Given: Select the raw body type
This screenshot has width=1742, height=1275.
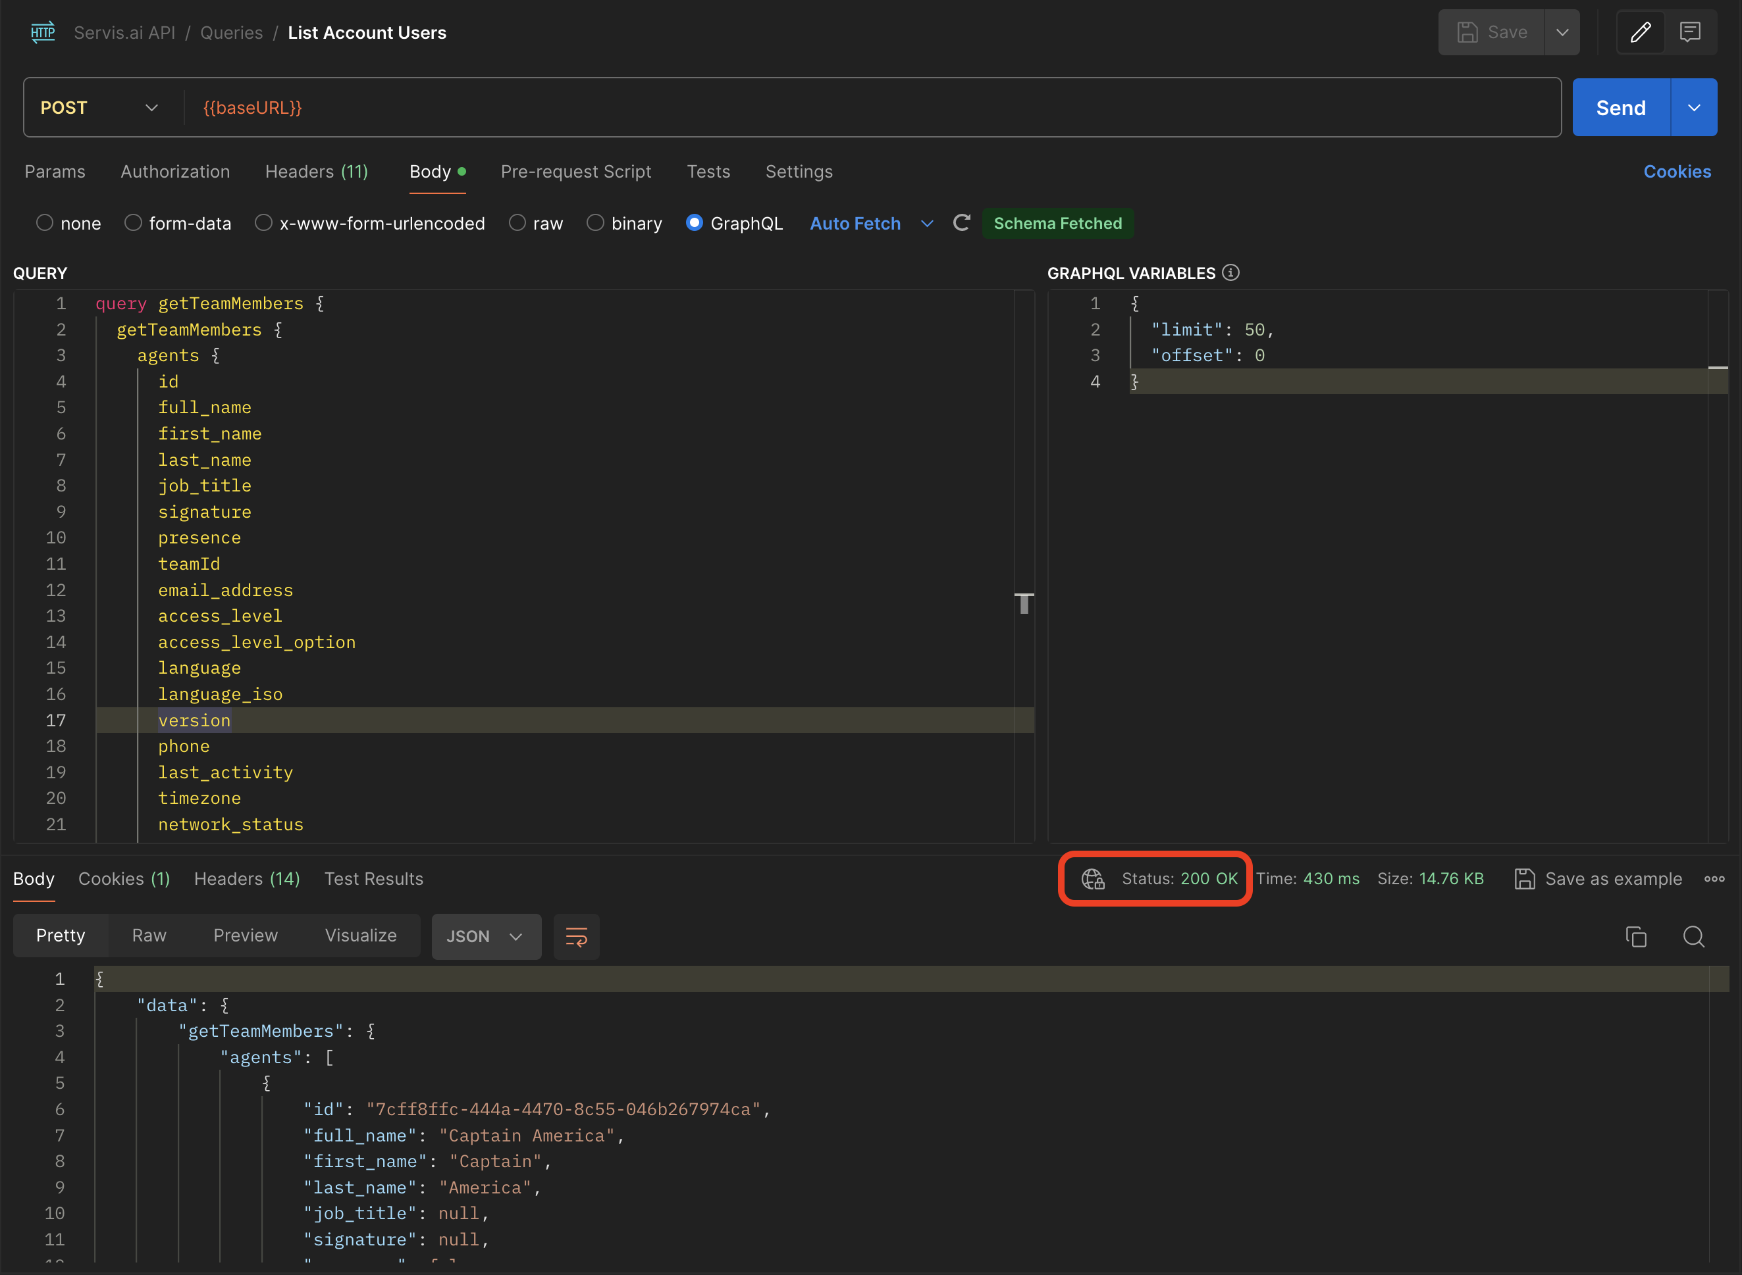Looking at the screenshot, I should click(517, 223).
